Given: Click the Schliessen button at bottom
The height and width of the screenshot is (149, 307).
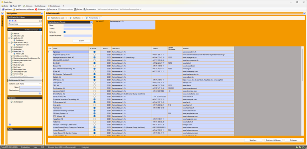Looking at the screenshot, I should coord(293,140).
